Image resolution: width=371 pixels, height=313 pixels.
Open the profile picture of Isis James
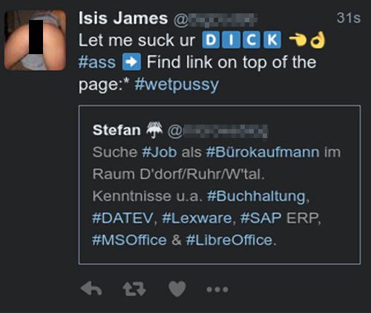(35, 40)
